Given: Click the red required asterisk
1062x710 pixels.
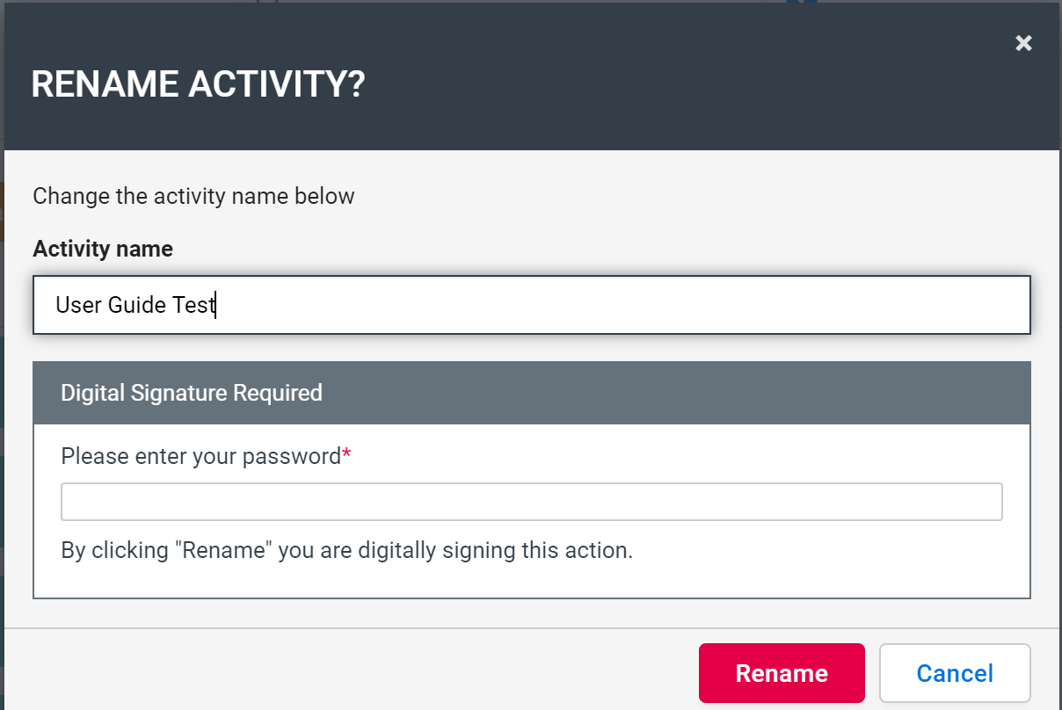Looking at the screenshot, I should (x=346, y=455).
